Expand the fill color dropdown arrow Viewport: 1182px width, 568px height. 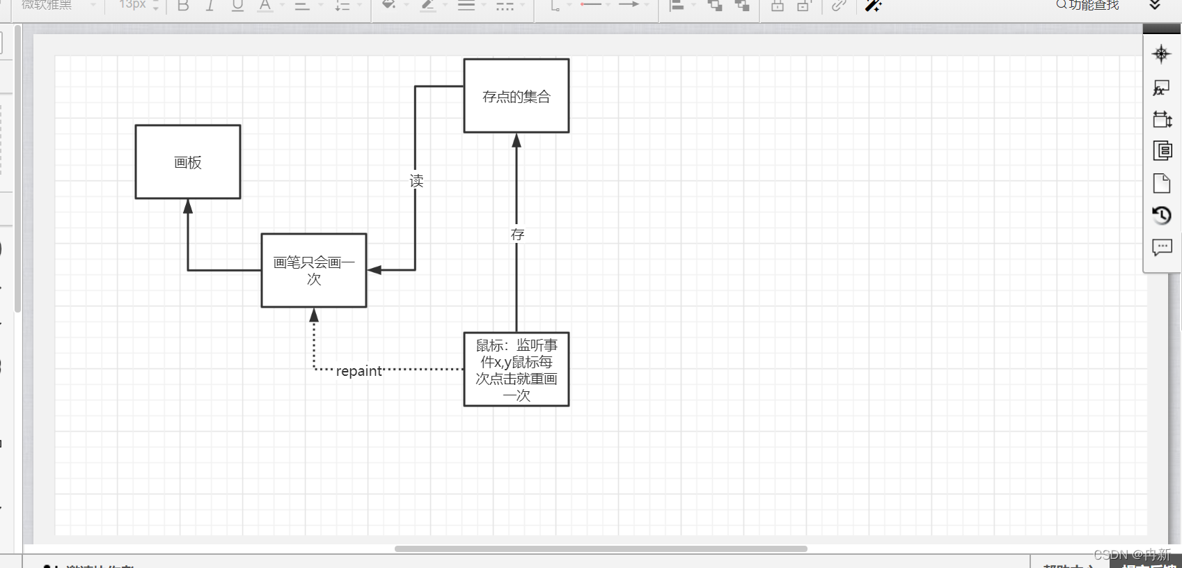[x=406, y=6]
